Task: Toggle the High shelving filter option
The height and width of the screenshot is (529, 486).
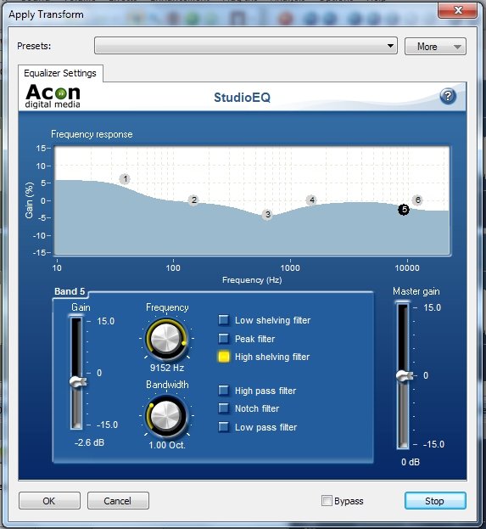Action: [x=224, y=357]
